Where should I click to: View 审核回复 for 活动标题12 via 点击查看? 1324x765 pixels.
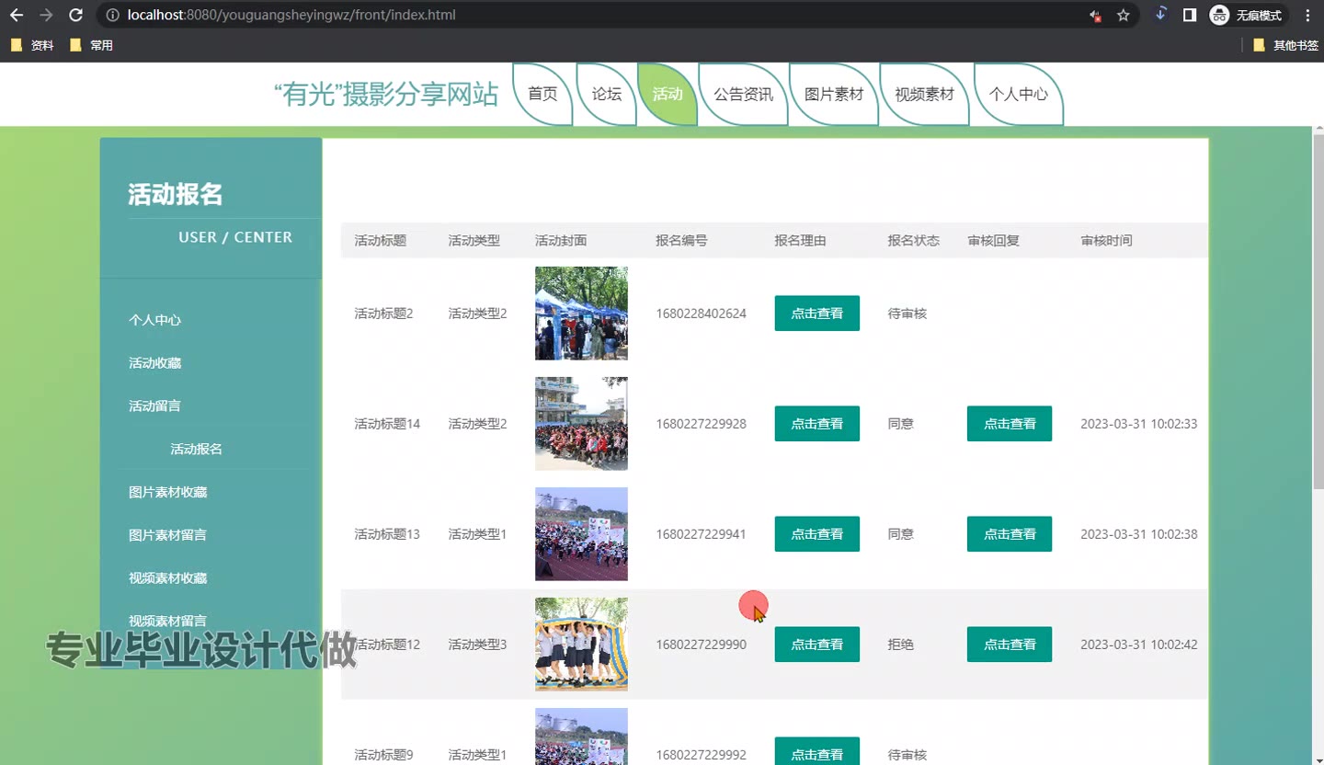(1010, 645)
